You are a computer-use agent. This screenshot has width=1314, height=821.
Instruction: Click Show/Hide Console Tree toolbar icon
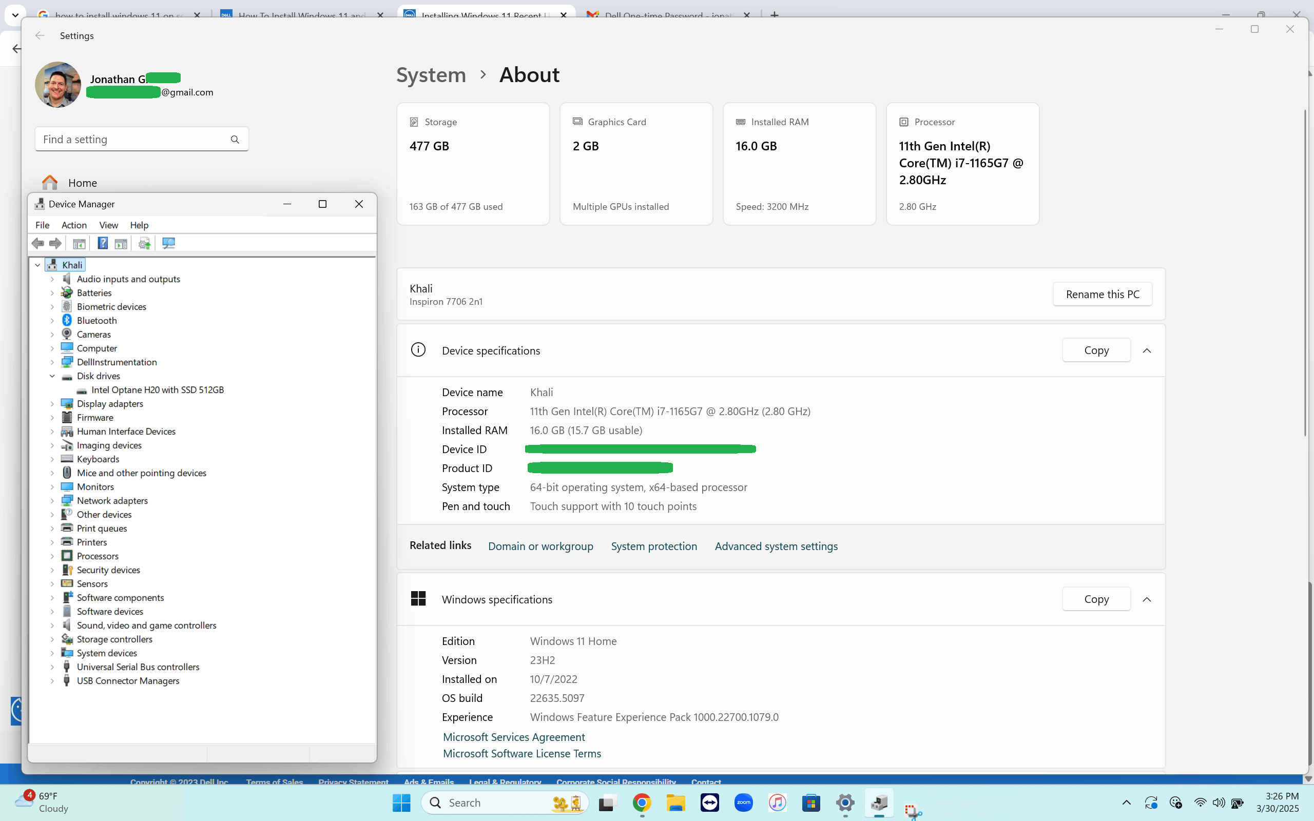click(x=79, y=243)
